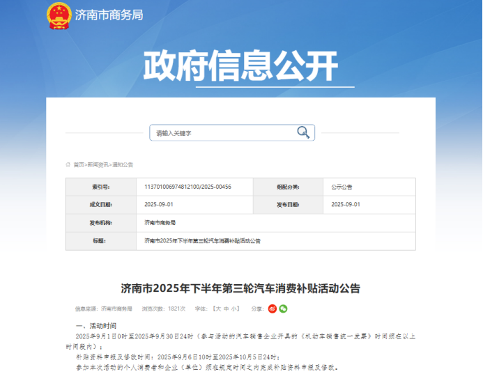The height and width of the screenshot is (374, 483).
Task: Select the index number 11370100697481​2100/2025-00456
Action: point(188,187)
